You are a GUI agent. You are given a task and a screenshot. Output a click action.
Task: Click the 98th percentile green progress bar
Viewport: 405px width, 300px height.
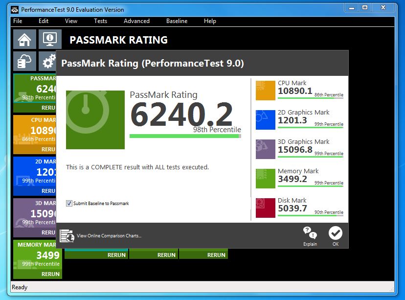(185, 136)
